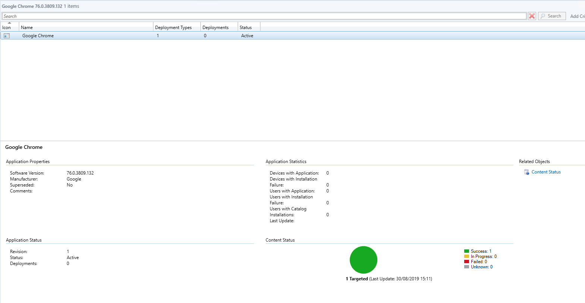585x303 pixels.
Task: Click the "Superseded:" label
Action: [x=22, y=185]
